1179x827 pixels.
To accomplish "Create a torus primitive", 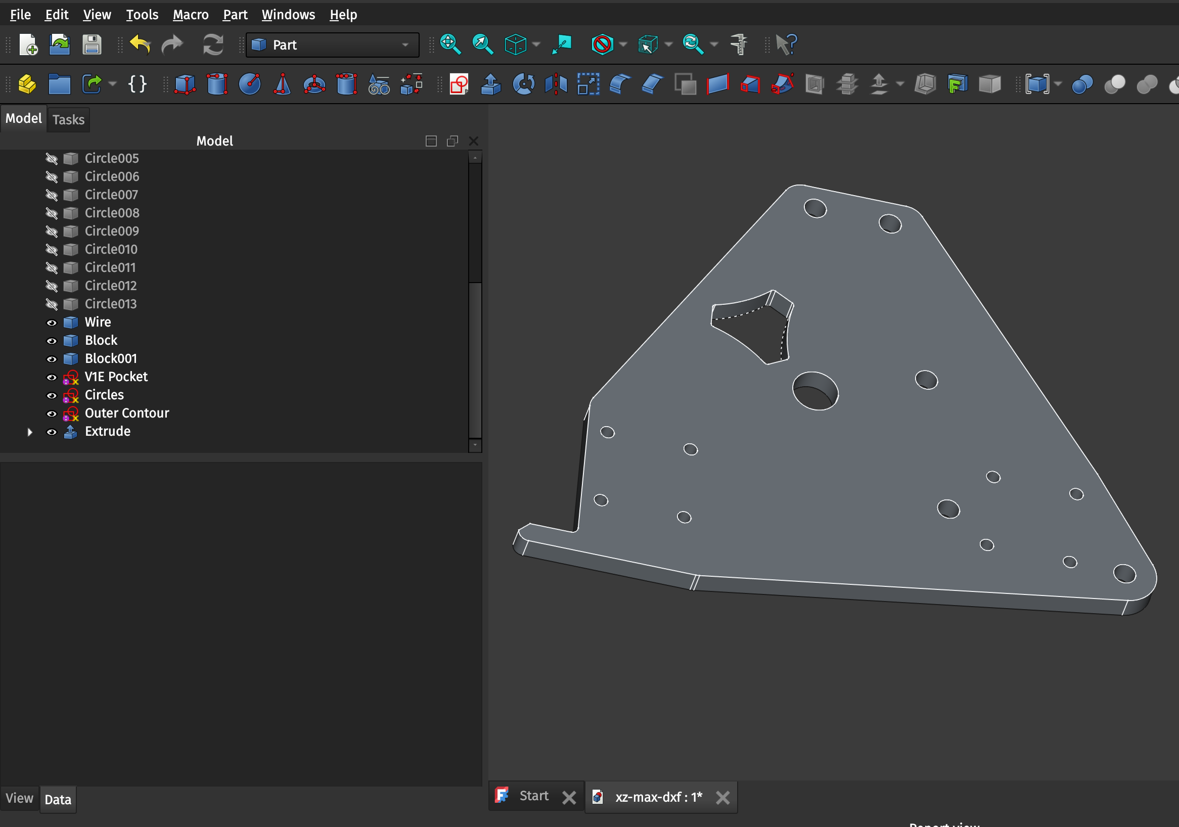I will pyautogui.click(x=314, y=84).
